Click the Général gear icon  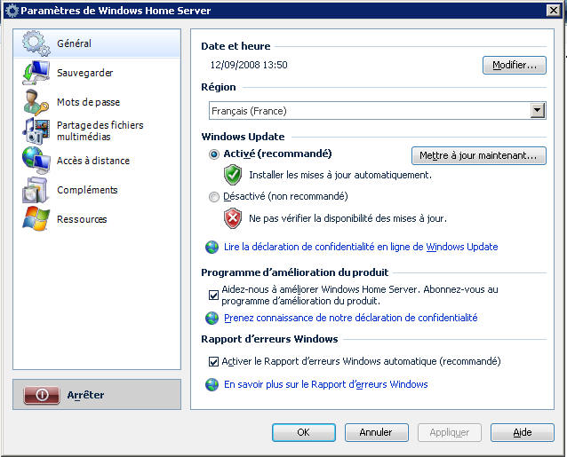pyautogui.click(x=36, y=43)
